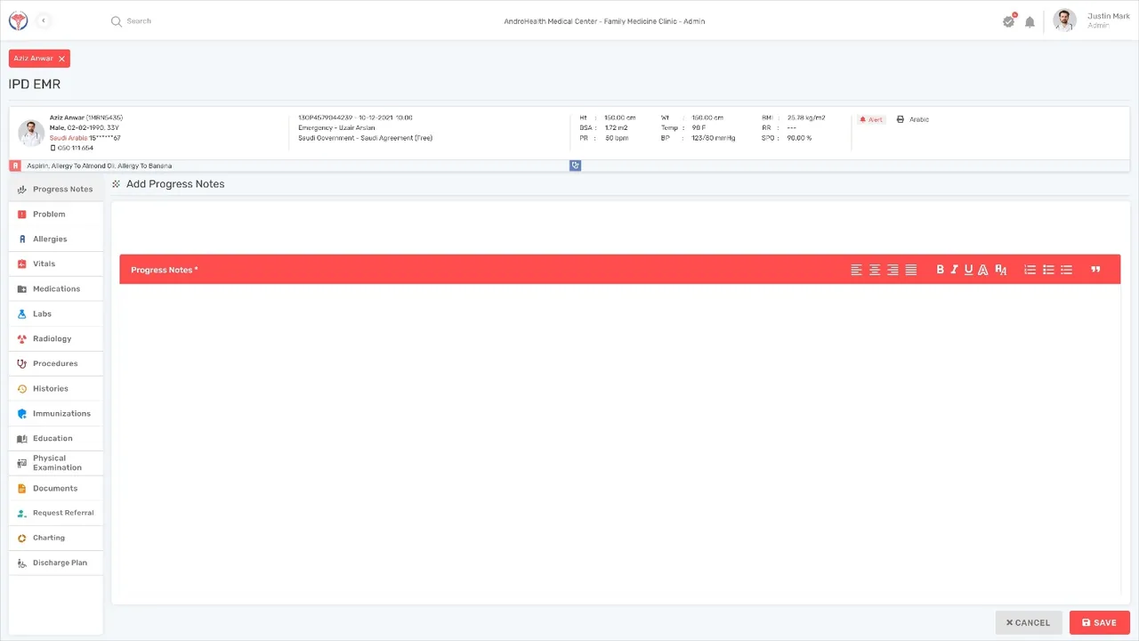The image size is (1139, 641).
Task: Open Histories from the sidebar
Action: (x=55, y=388)
